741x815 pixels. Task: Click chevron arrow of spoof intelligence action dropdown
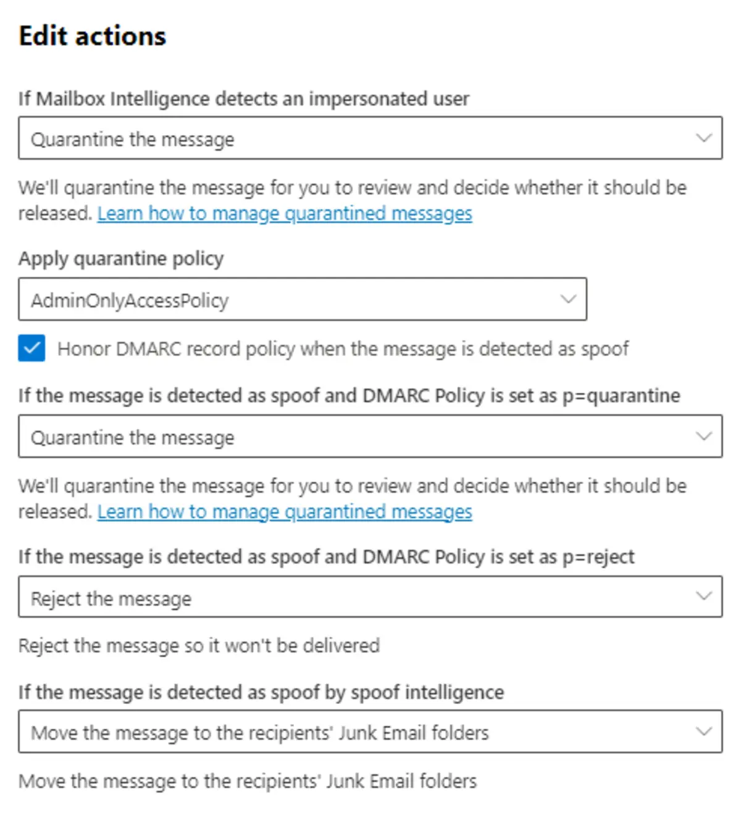(704, 732)
